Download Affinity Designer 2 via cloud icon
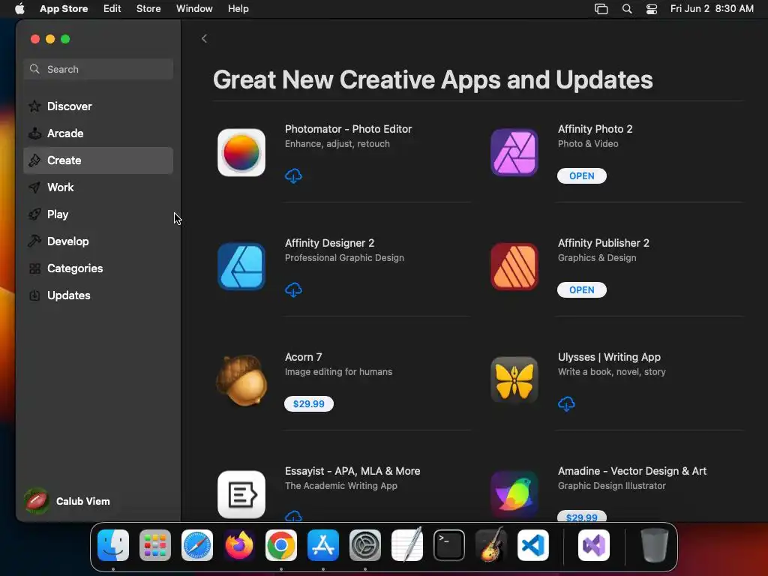 click(x=293, y=290)
